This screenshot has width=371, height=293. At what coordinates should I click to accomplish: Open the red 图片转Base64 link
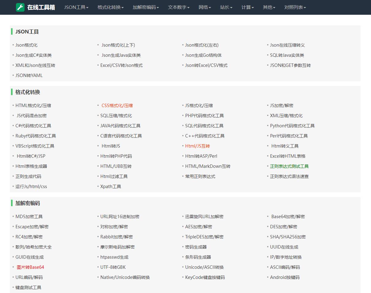pos(30,267)
